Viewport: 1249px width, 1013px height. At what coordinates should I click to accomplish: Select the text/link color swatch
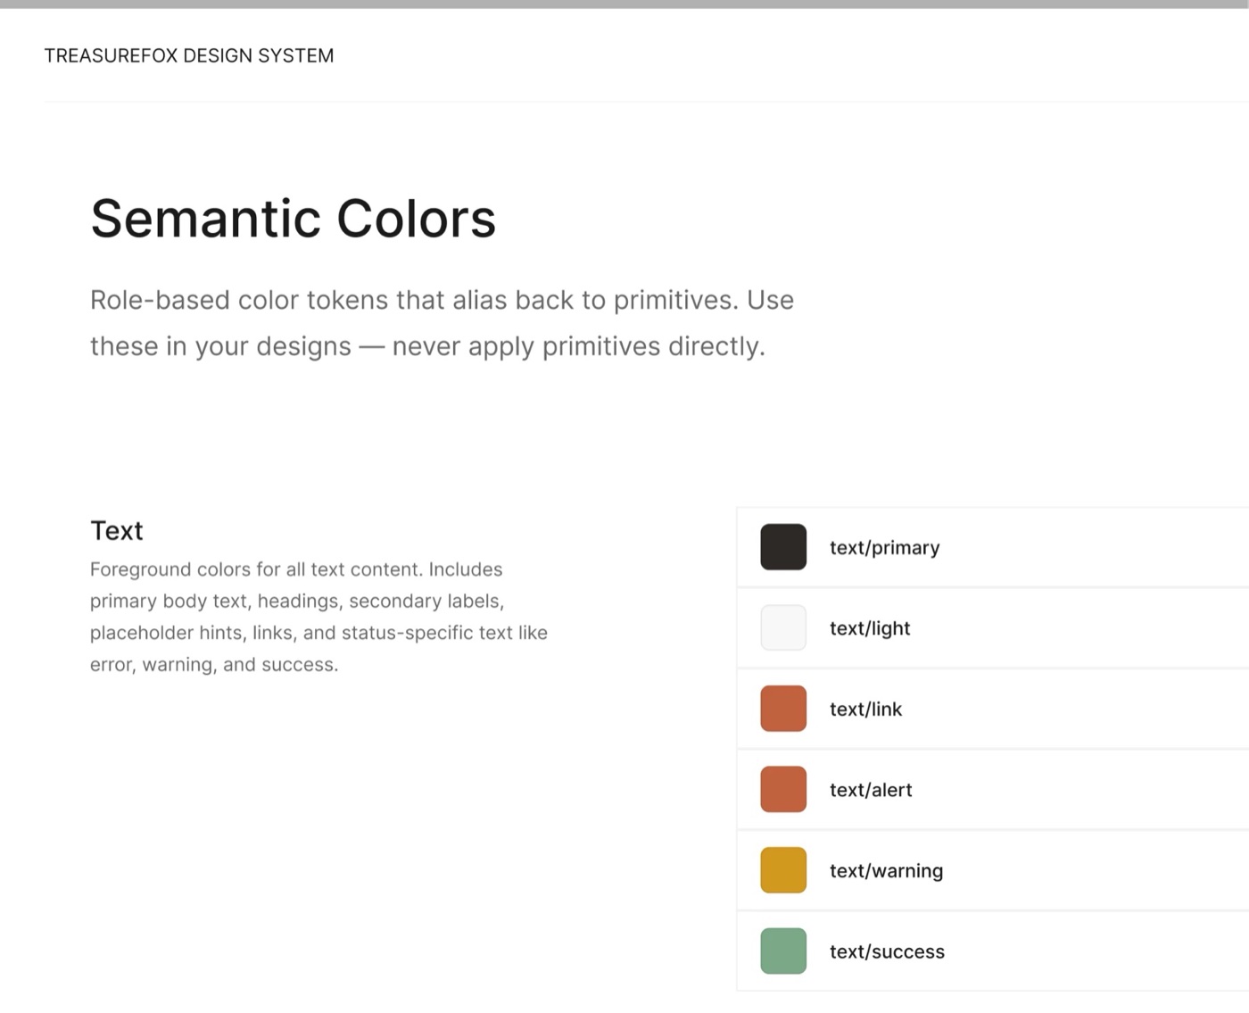tap(783, 709)
